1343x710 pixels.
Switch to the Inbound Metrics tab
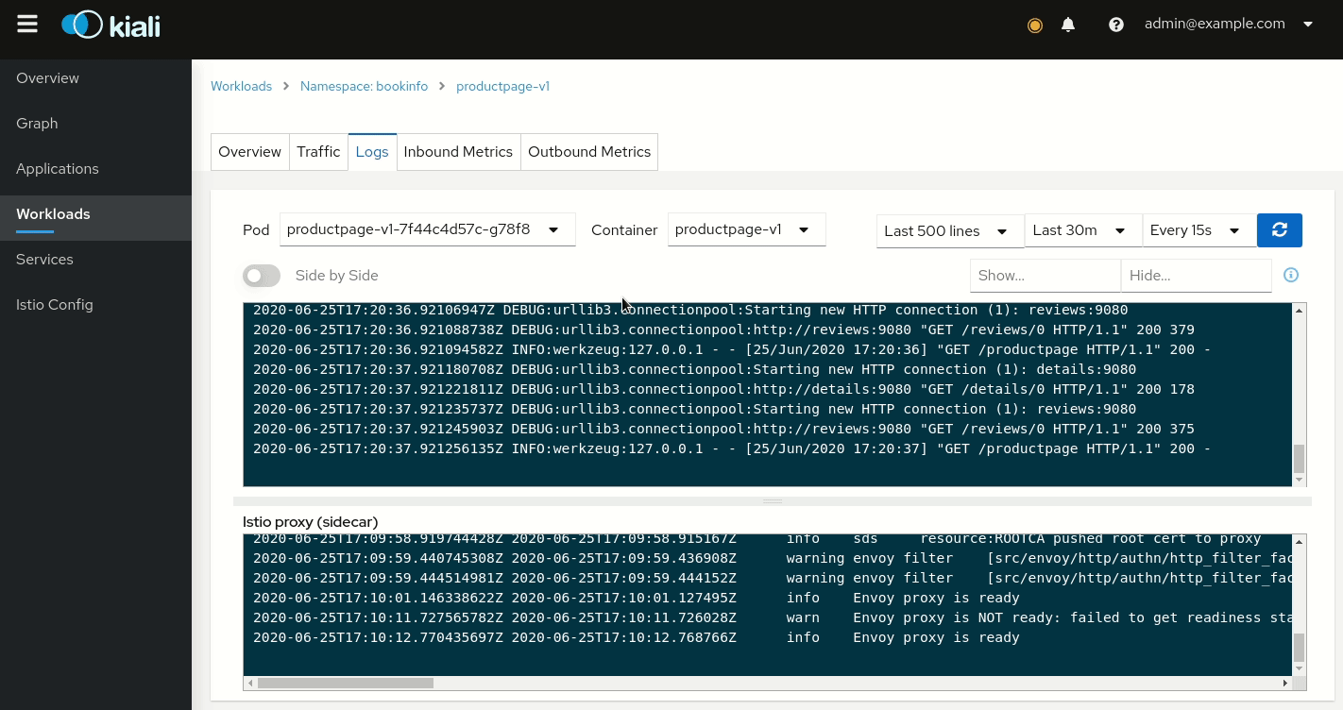(458, 152)
